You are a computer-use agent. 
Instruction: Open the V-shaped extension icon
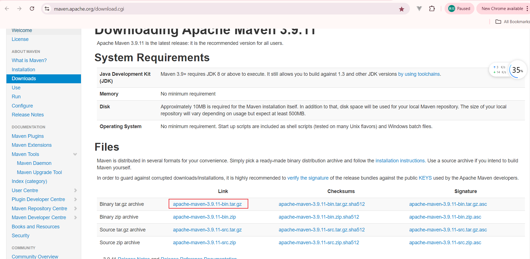[x=419, y=9]
